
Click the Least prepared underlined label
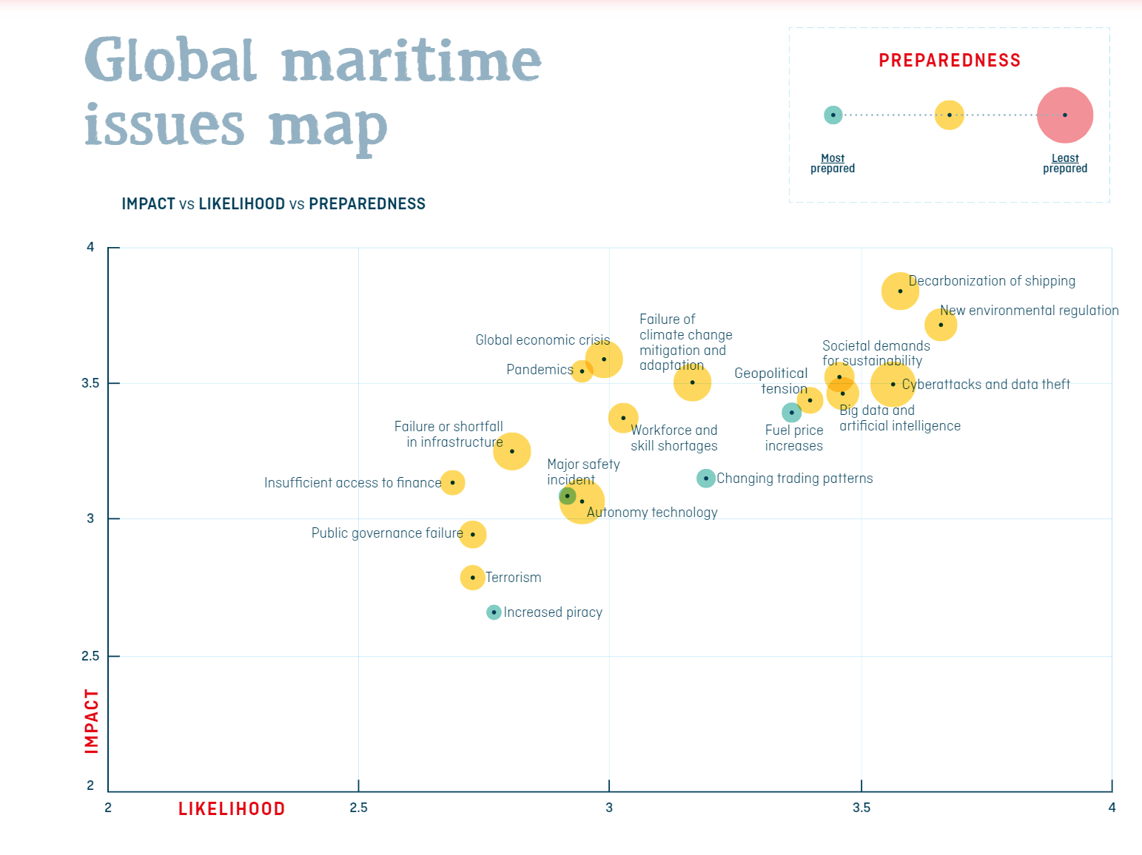1065,158
